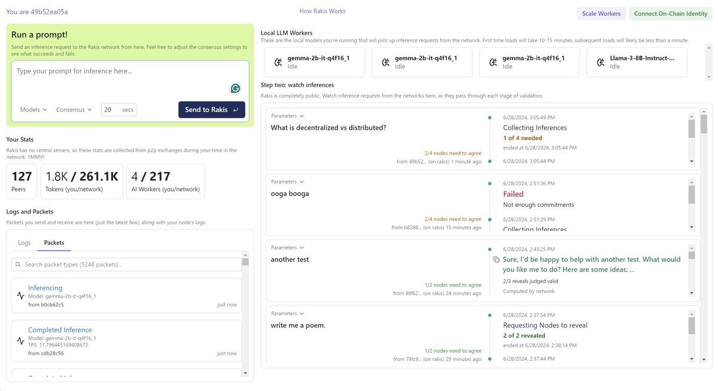Open the Consensus dropdown
This screenshot has width=718, height=391.
coord(74,109)
